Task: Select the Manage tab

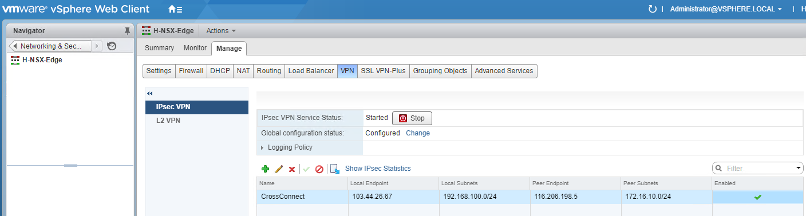Action: pos(230,49)
